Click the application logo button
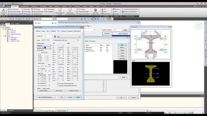207x116 pixels. [2, 5]
